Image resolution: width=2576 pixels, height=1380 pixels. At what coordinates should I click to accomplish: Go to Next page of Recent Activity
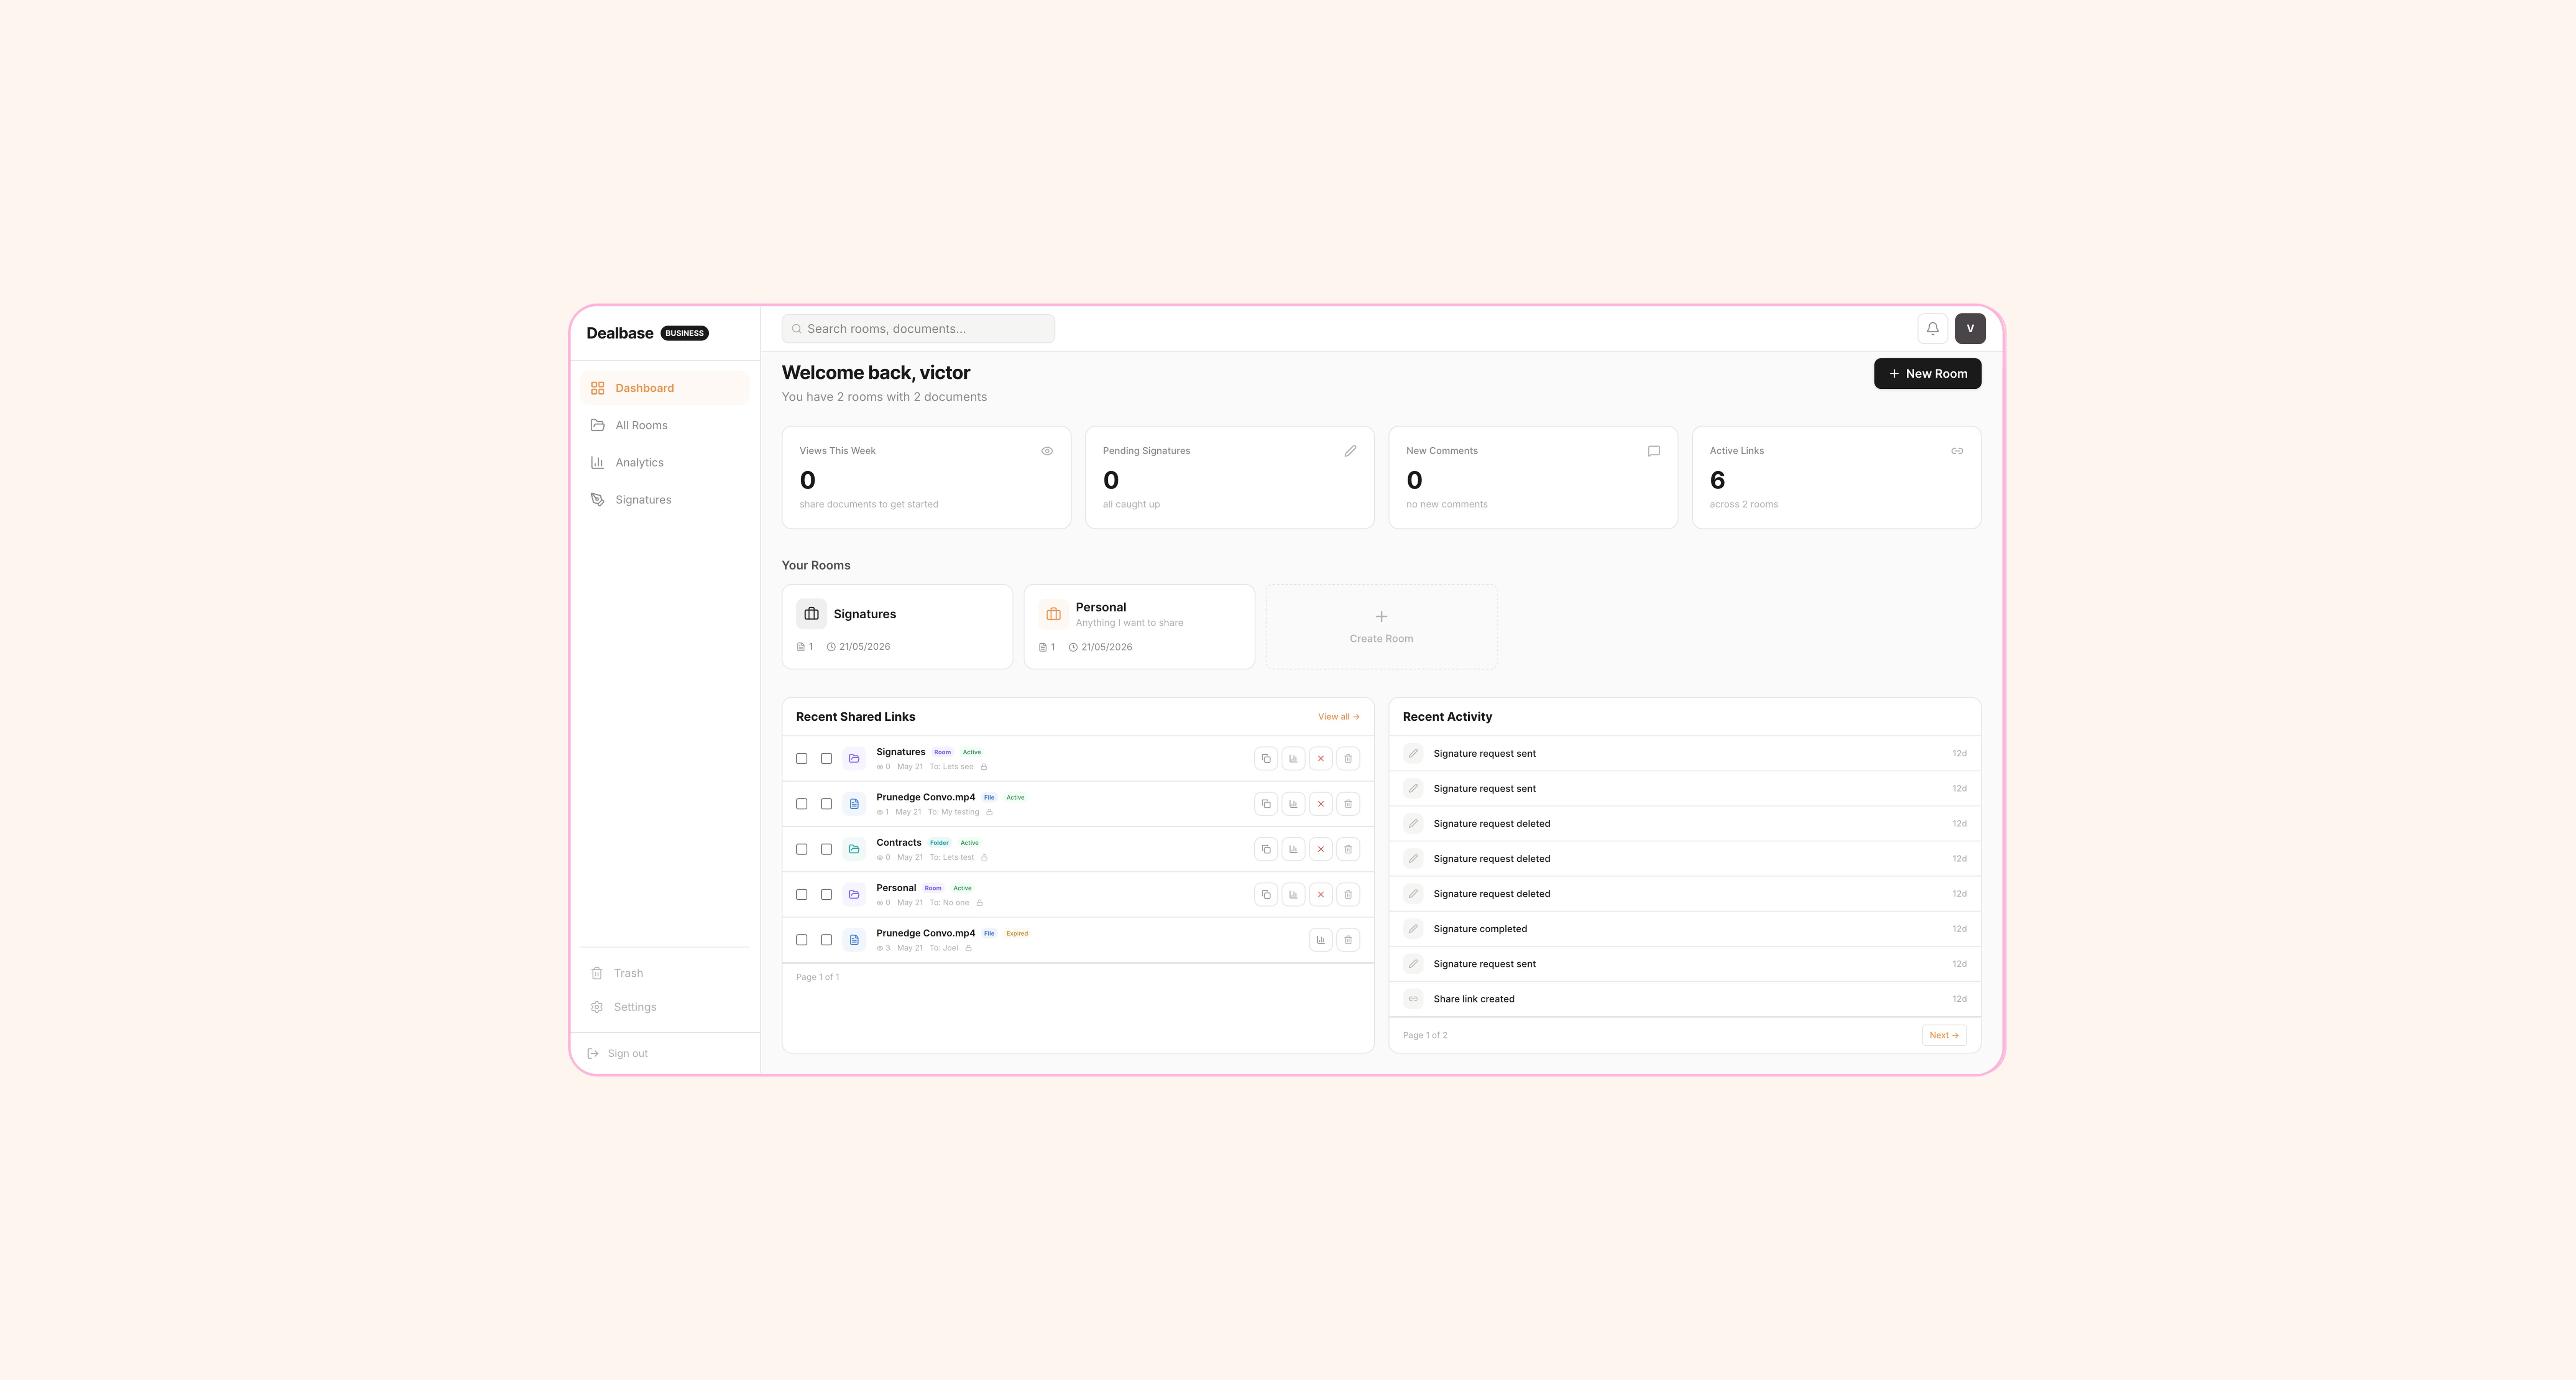[1944, 1035]
